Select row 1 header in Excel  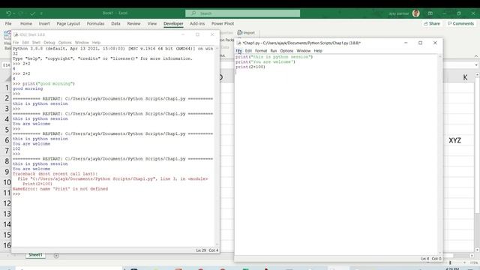(x=7, y=88)
